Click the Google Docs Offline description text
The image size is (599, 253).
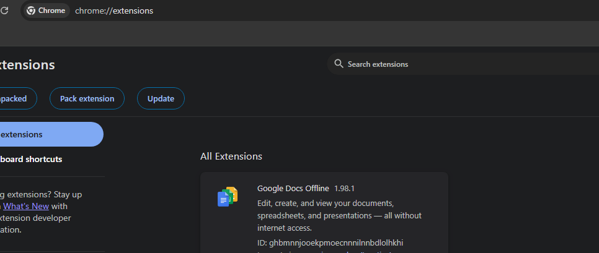340,215
